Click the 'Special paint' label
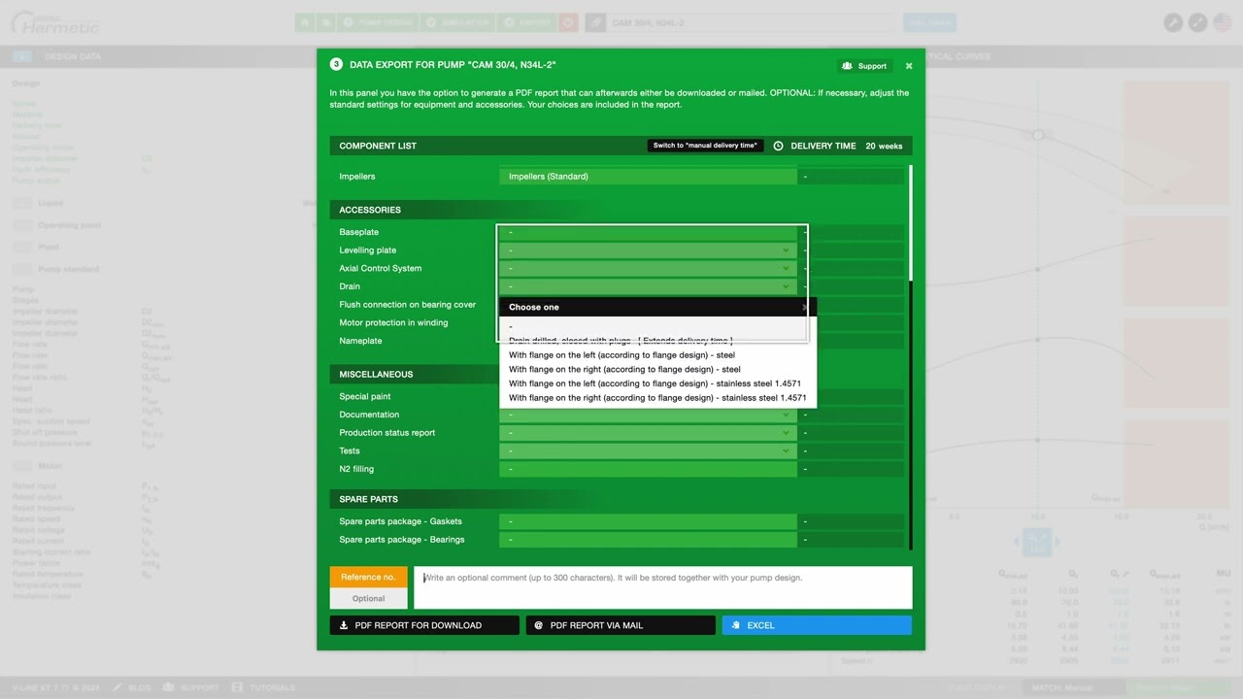This screenshot has width=1243, height=699. tap(365, 397)
